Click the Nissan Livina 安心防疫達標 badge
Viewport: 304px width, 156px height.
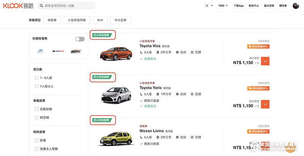tap(102, 120)
